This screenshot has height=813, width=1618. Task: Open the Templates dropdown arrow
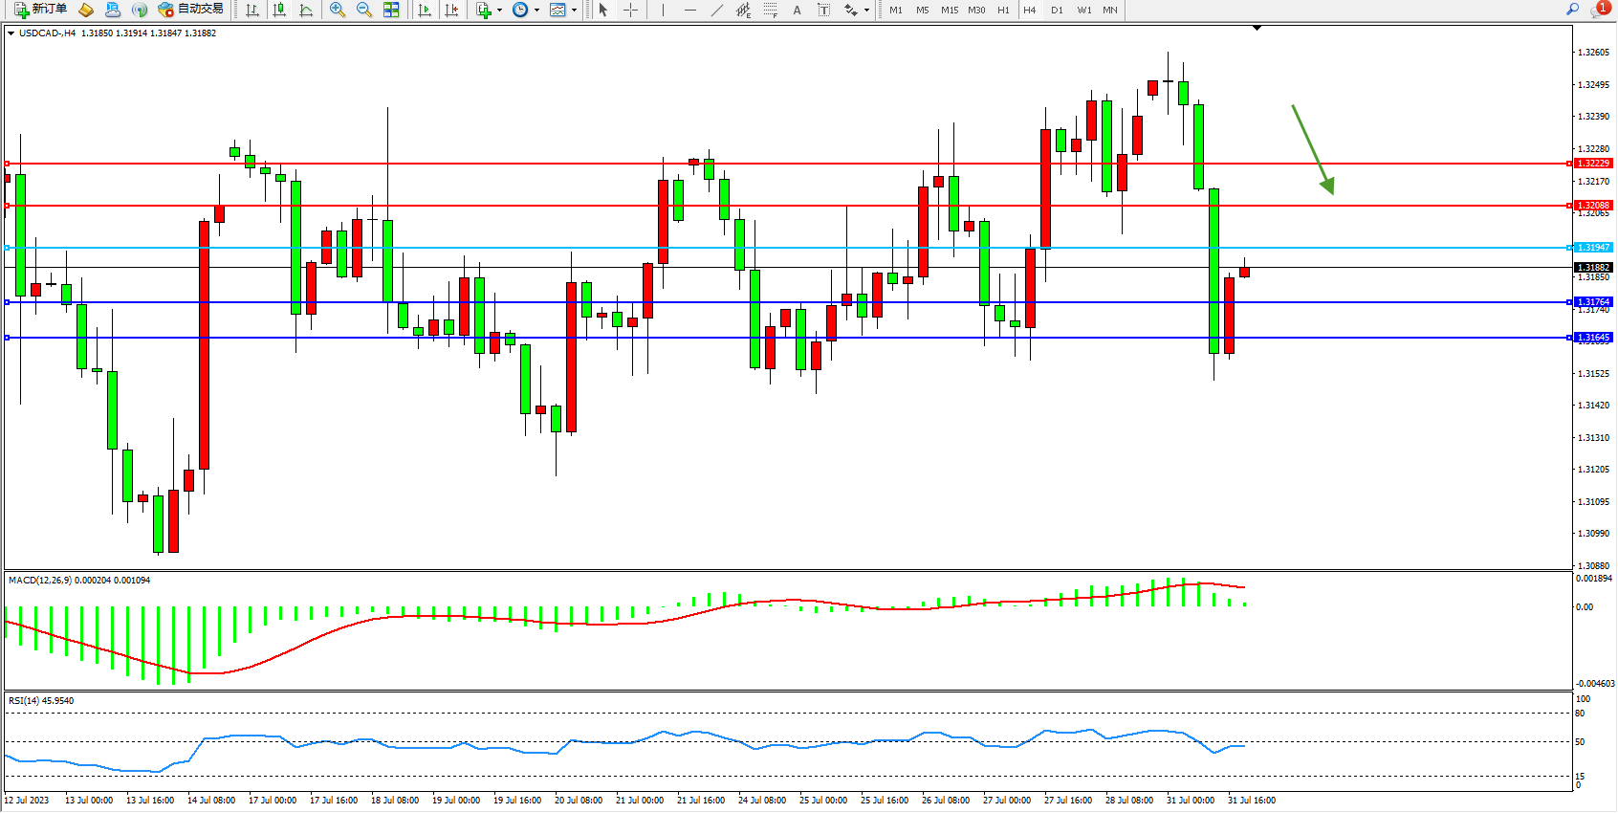[574, 10]
